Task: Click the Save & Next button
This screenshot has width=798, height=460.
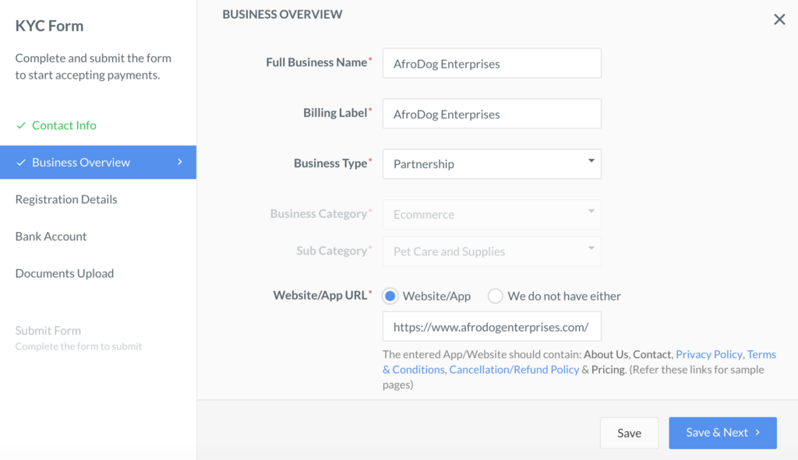Action: [x=722, y=433]
